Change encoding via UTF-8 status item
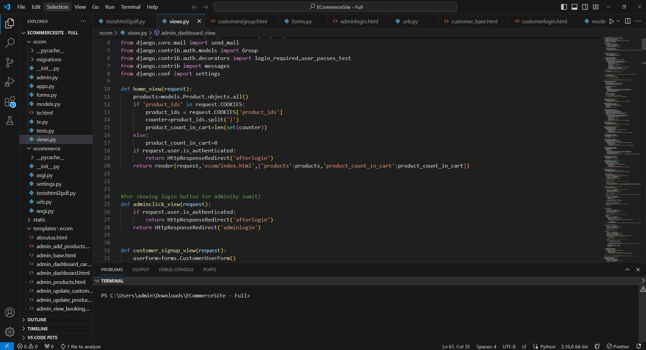The height and width of the screenshot is (350, 646). pyautogui.click(x=509, y=346)
